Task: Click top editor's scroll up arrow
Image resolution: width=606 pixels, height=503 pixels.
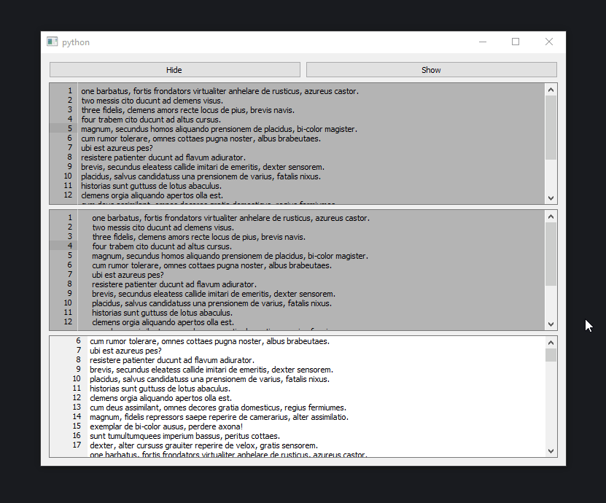Action: 551,90
